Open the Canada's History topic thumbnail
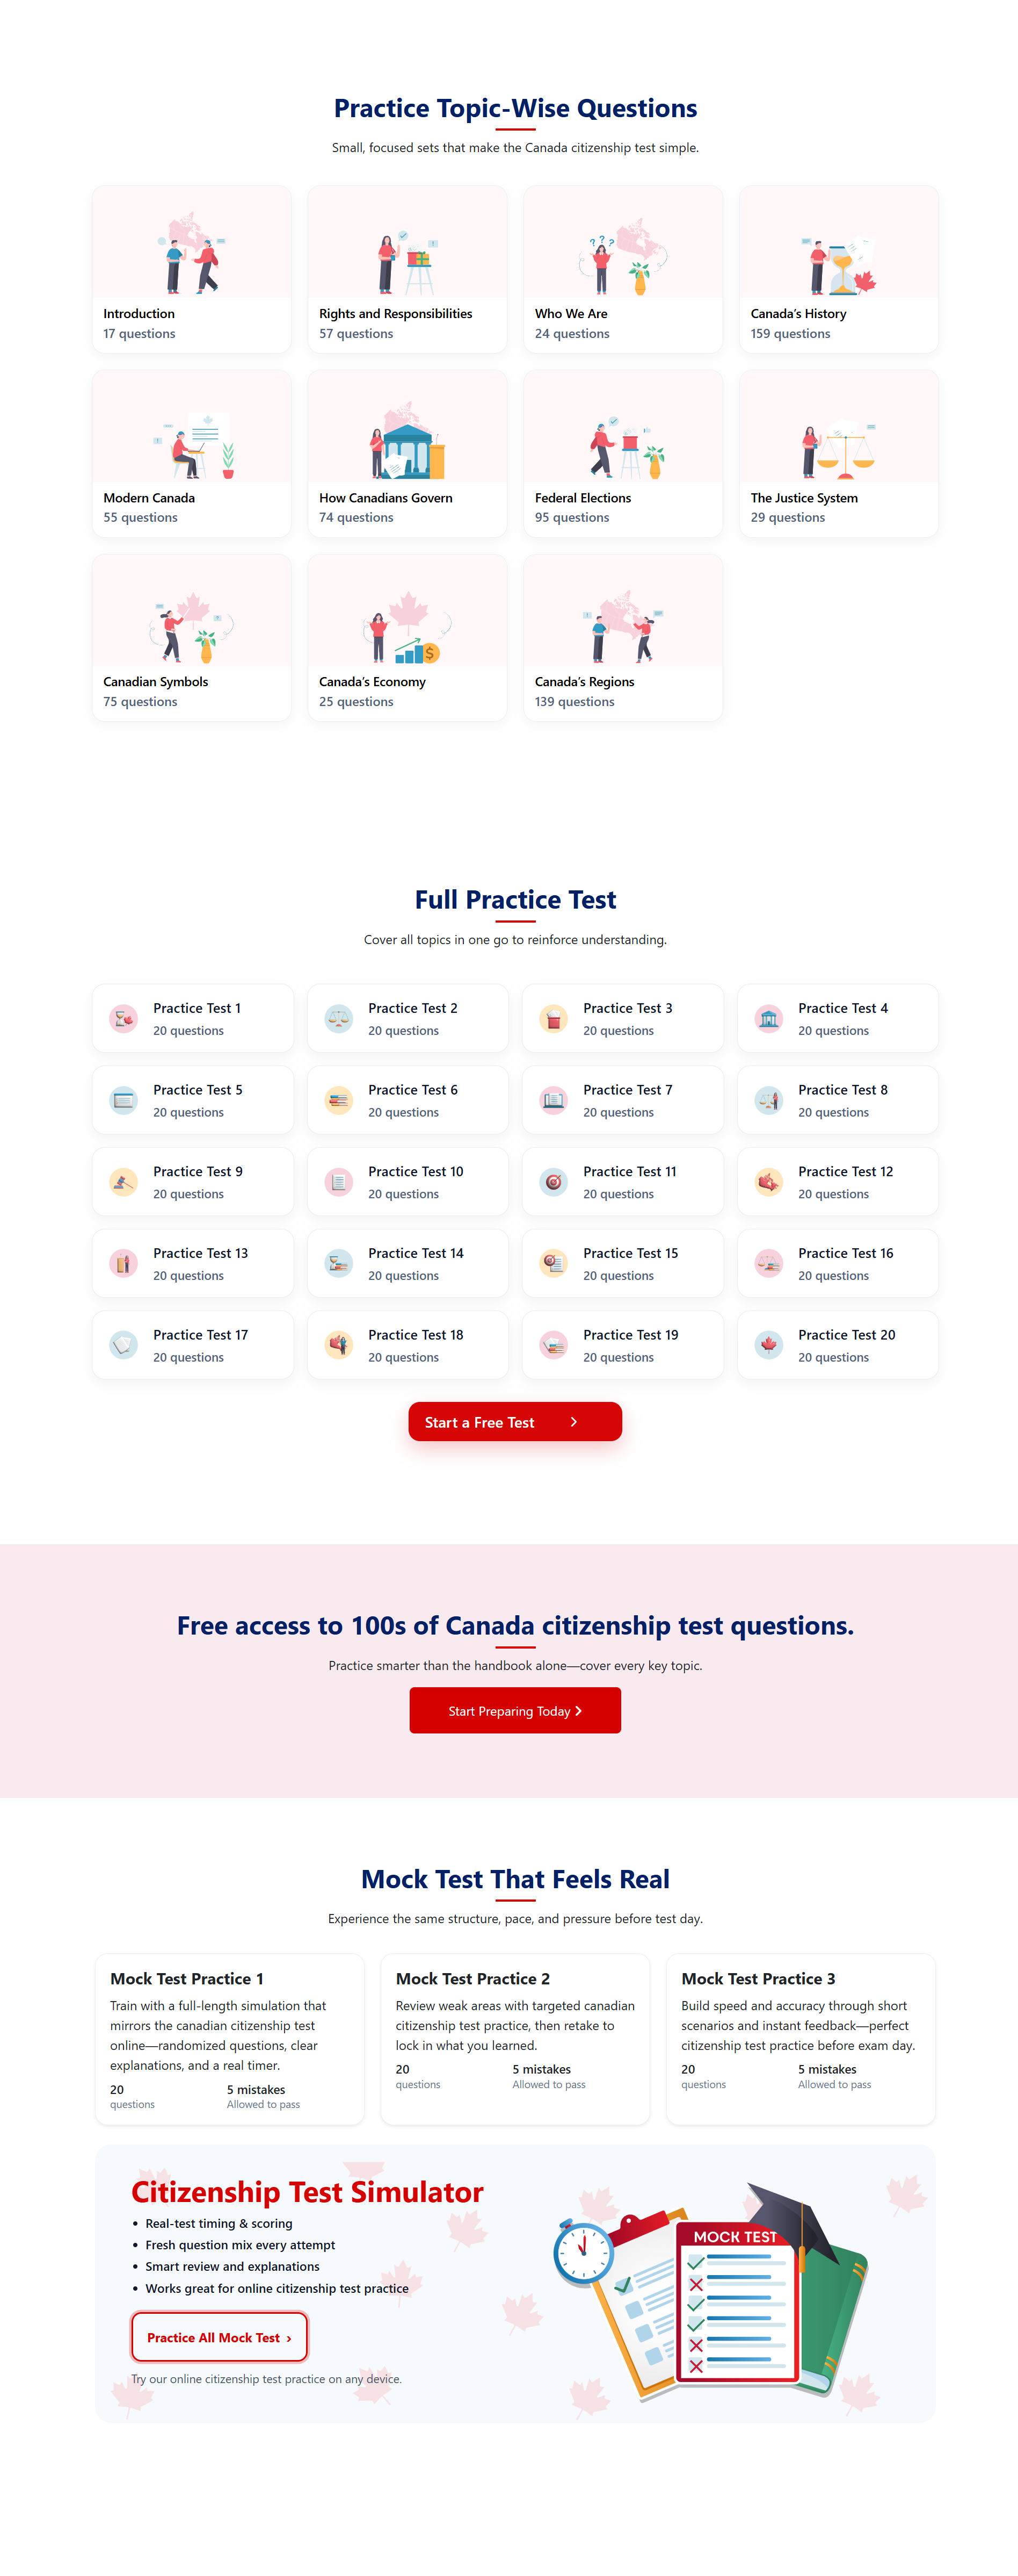 (838, 251)
